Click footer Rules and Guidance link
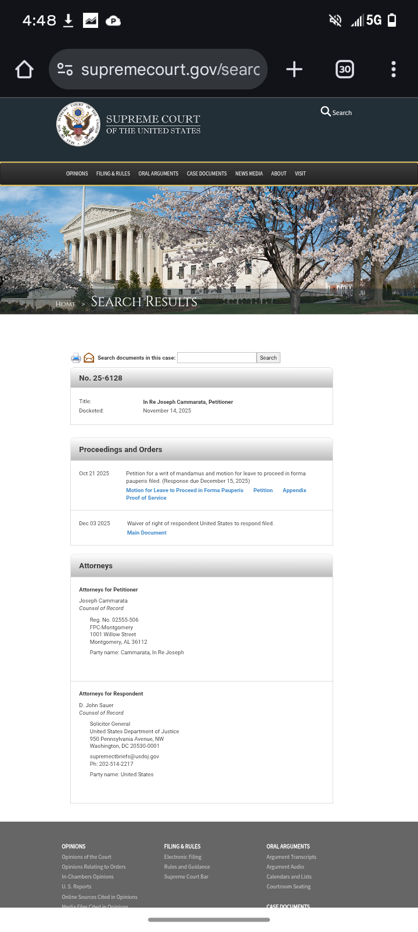 [187, 867]
